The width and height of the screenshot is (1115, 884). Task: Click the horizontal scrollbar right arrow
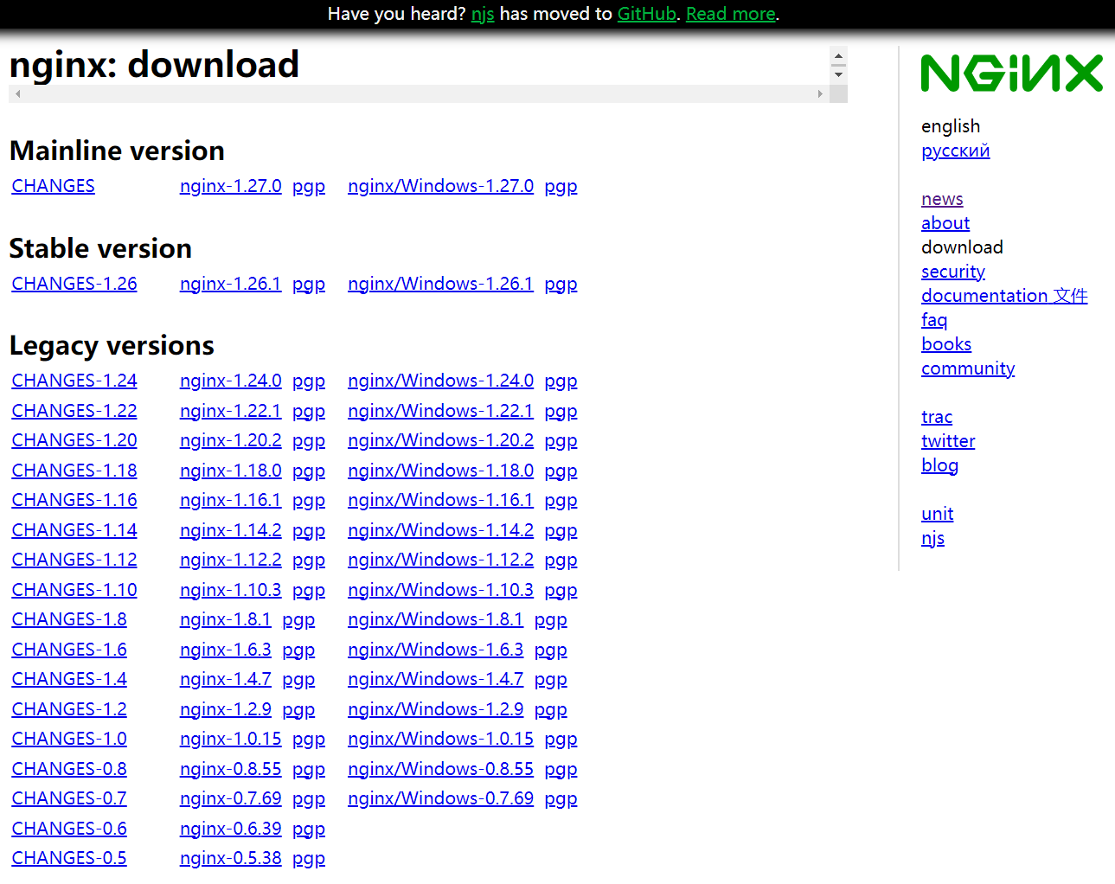click(820, 94)
